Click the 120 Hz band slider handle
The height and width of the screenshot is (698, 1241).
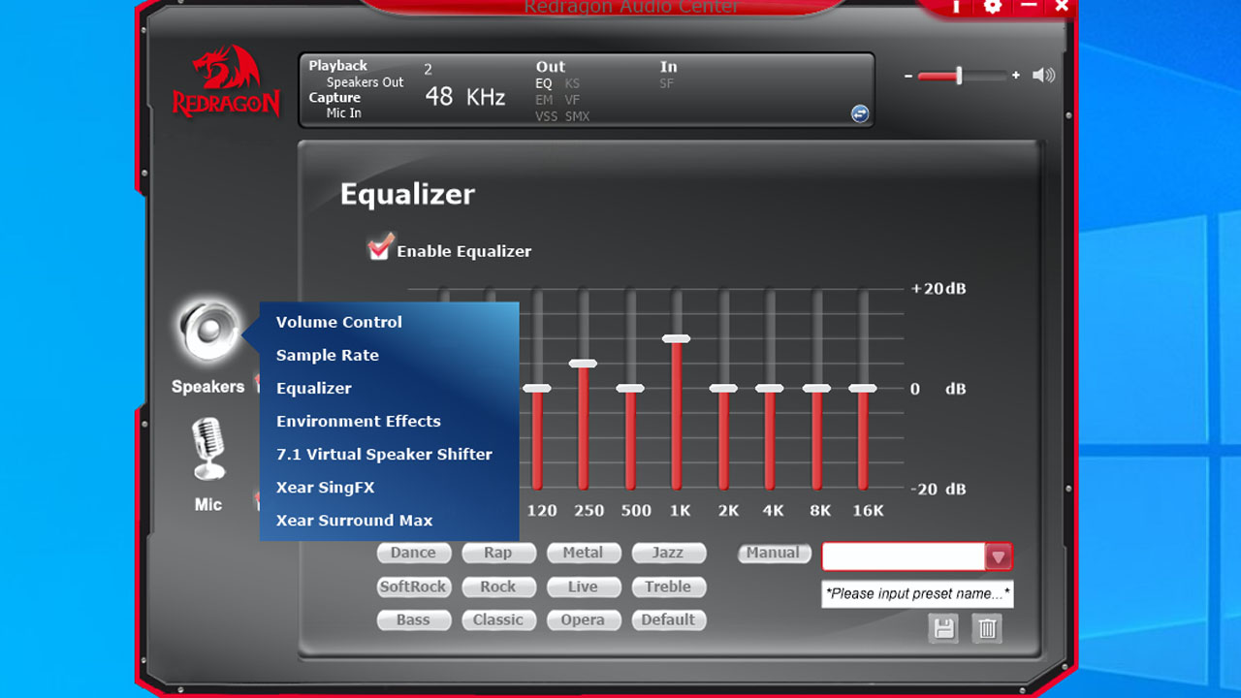pos(537,388)
